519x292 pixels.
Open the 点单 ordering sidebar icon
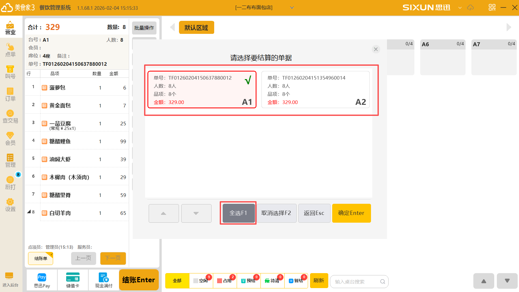pyautogui.click(x=10, y=50)
